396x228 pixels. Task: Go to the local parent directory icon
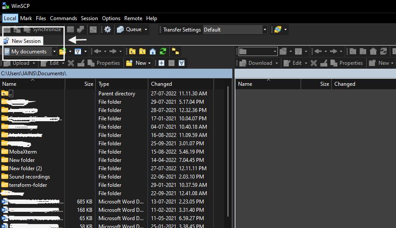(132, 52)
